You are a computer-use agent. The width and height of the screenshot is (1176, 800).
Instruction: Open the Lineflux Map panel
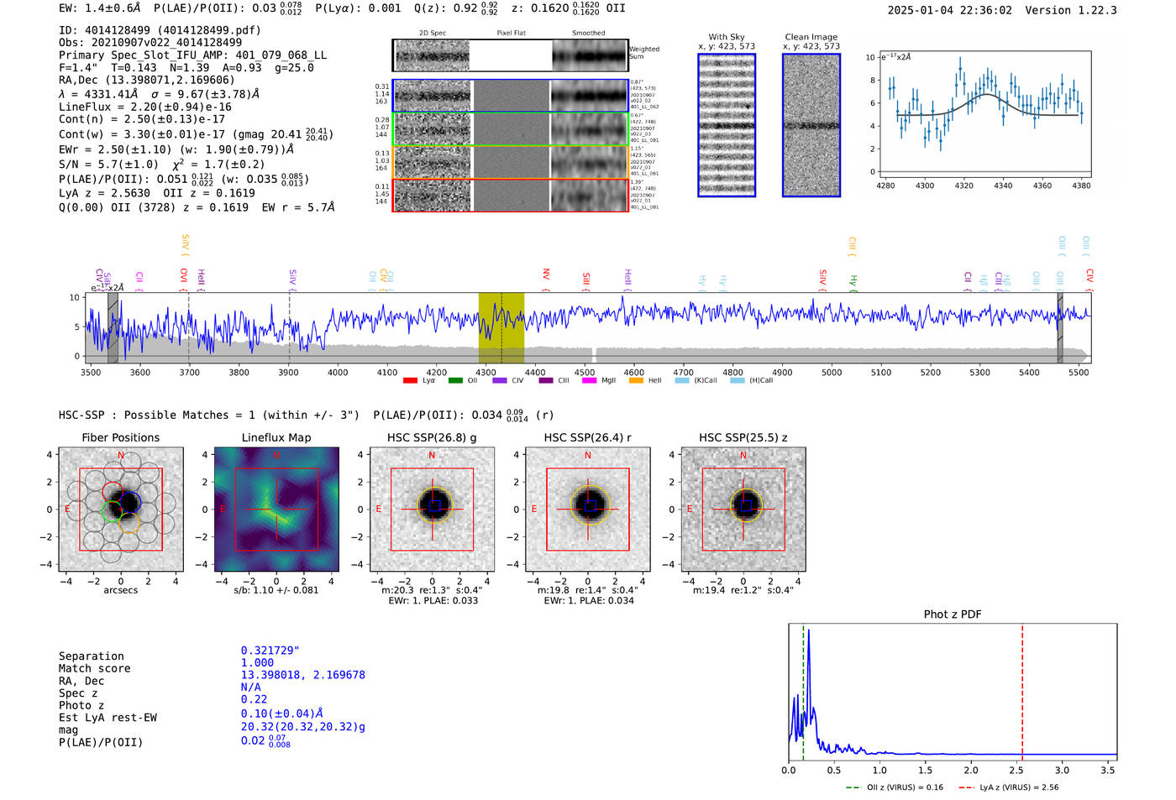(276, 510)
